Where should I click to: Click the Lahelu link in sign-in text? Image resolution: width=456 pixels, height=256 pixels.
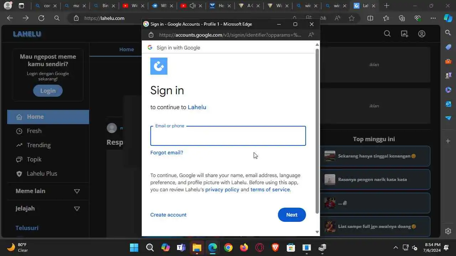coord(197,107)
